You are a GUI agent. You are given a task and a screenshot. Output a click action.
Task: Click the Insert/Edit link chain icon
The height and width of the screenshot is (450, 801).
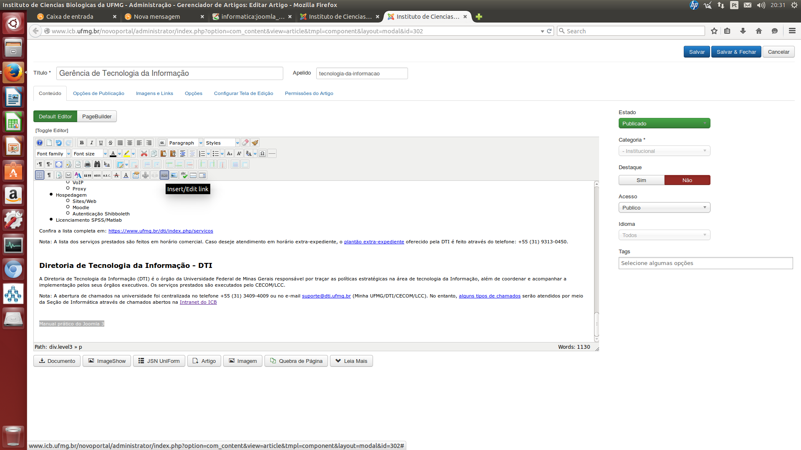point(164,175)
